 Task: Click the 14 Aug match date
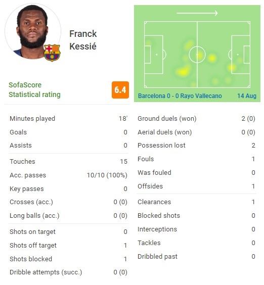pos(247,96)
